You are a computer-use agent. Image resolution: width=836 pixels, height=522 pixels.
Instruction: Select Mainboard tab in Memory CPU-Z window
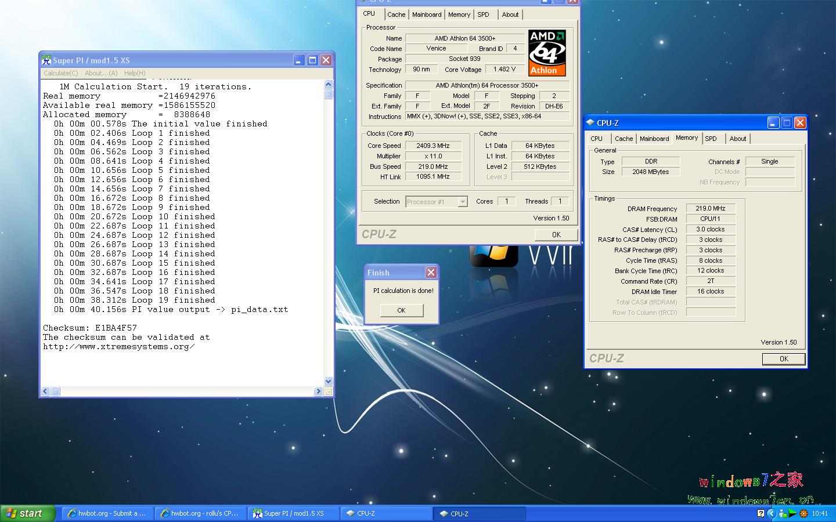[x=654, y=139]
